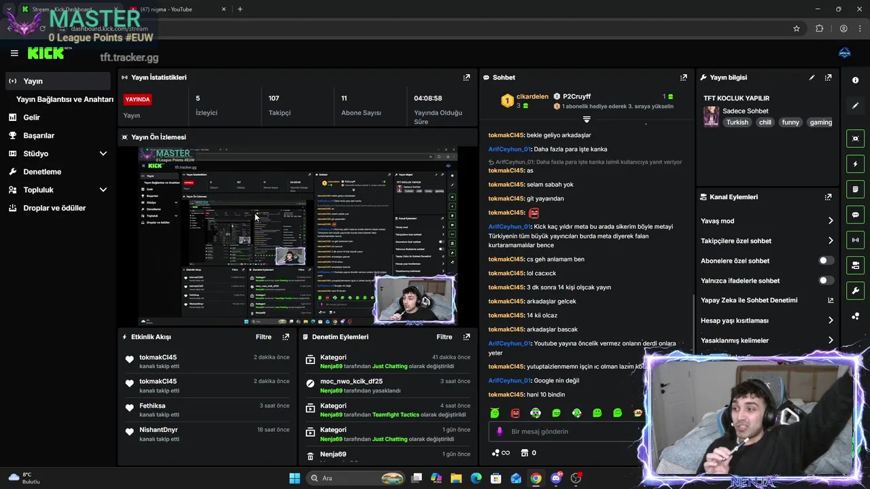
Task: Open Hesap yaşı kısıtlaması settings arrow
Action: [x=830, y=321]
